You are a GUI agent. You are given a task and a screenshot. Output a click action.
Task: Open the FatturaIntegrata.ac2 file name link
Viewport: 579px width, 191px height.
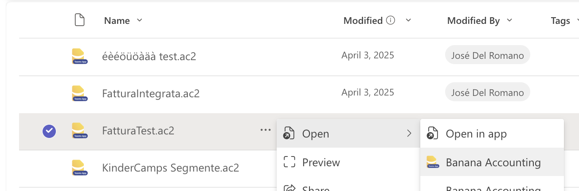pos(151,94)
